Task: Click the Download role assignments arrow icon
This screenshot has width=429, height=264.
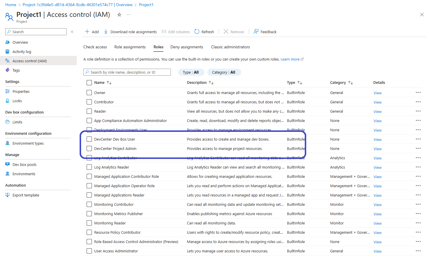Action: click(106, 32)
